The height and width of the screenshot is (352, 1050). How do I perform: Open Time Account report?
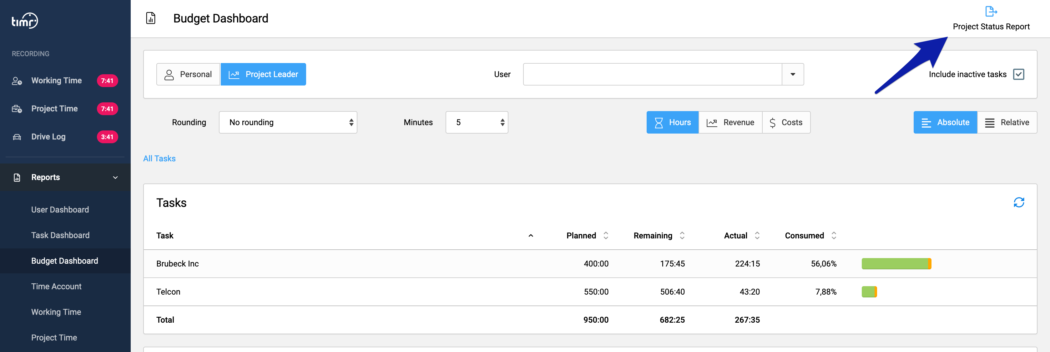coord(56,286)
